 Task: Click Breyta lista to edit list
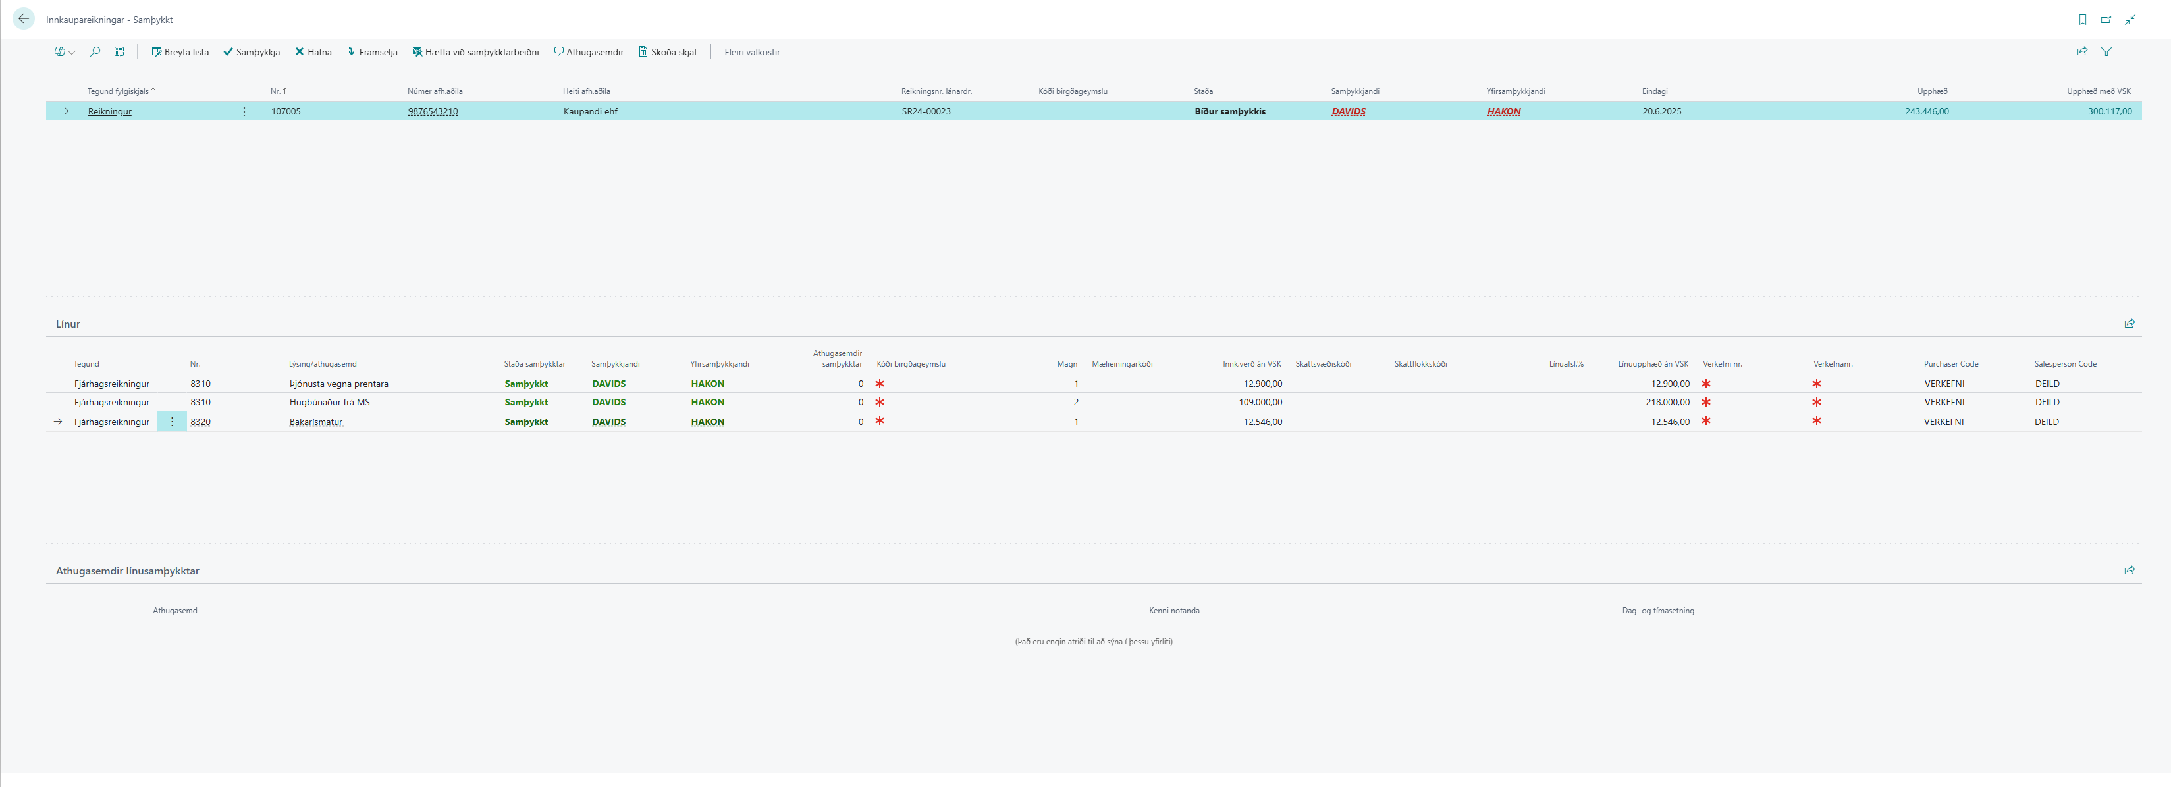coord(180,52)
